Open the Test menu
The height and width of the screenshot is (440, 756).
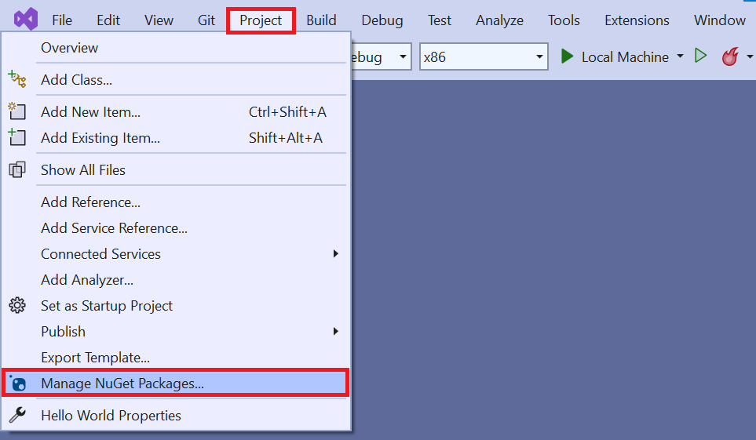[x=439, y=20]
